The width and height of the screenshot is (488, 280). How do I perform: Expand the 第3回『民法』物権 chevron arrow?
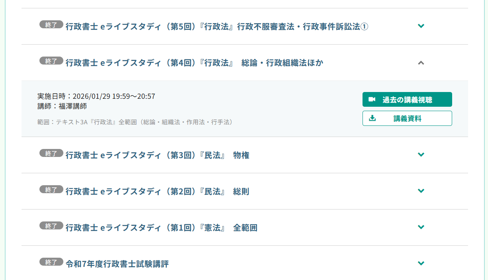[x=421, y=155]
